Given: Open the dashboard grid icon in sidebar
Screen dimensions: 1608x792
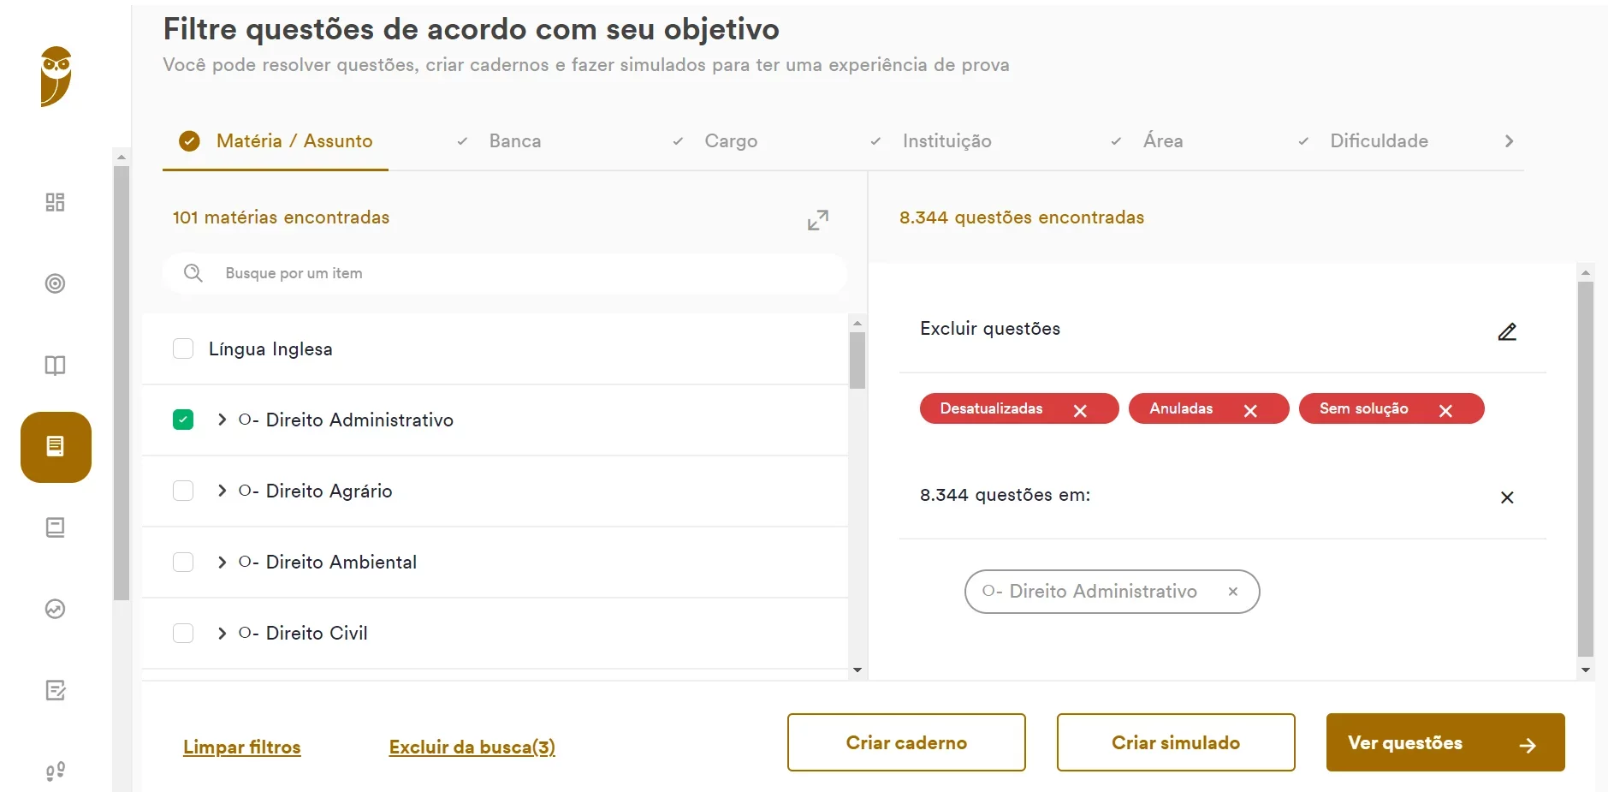Looking at the screenshot, I should [x=55, y=202].
